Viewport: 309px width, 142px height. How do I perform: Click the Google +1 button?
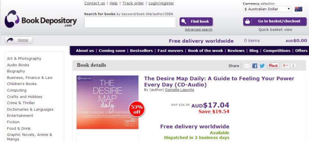click(285, 65)
